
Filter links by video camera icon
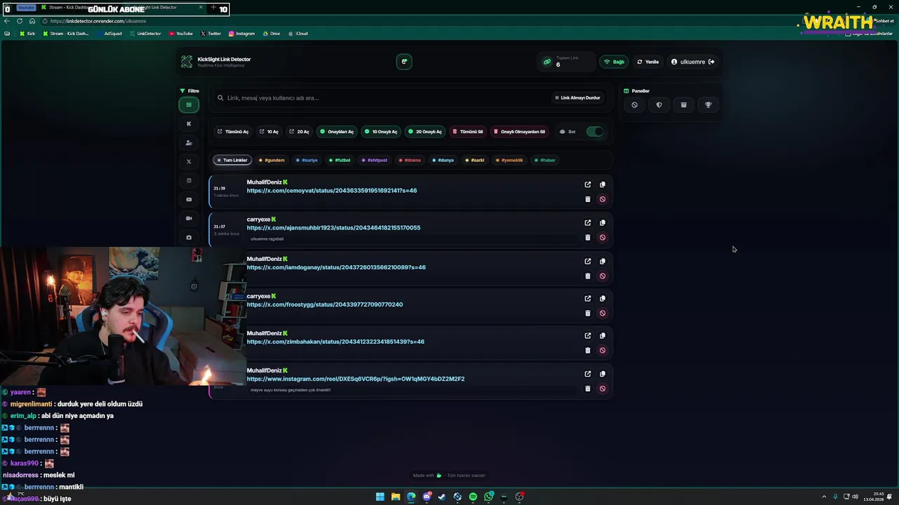[x=188, y=218]
